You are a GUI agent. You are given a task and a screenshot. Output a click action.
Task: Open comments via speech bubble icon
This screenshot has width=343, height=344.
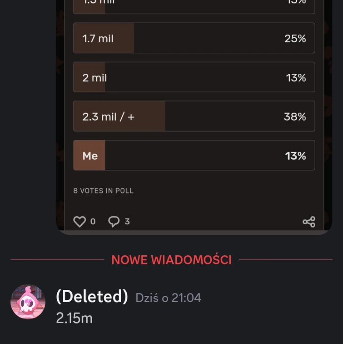[114, 222]
